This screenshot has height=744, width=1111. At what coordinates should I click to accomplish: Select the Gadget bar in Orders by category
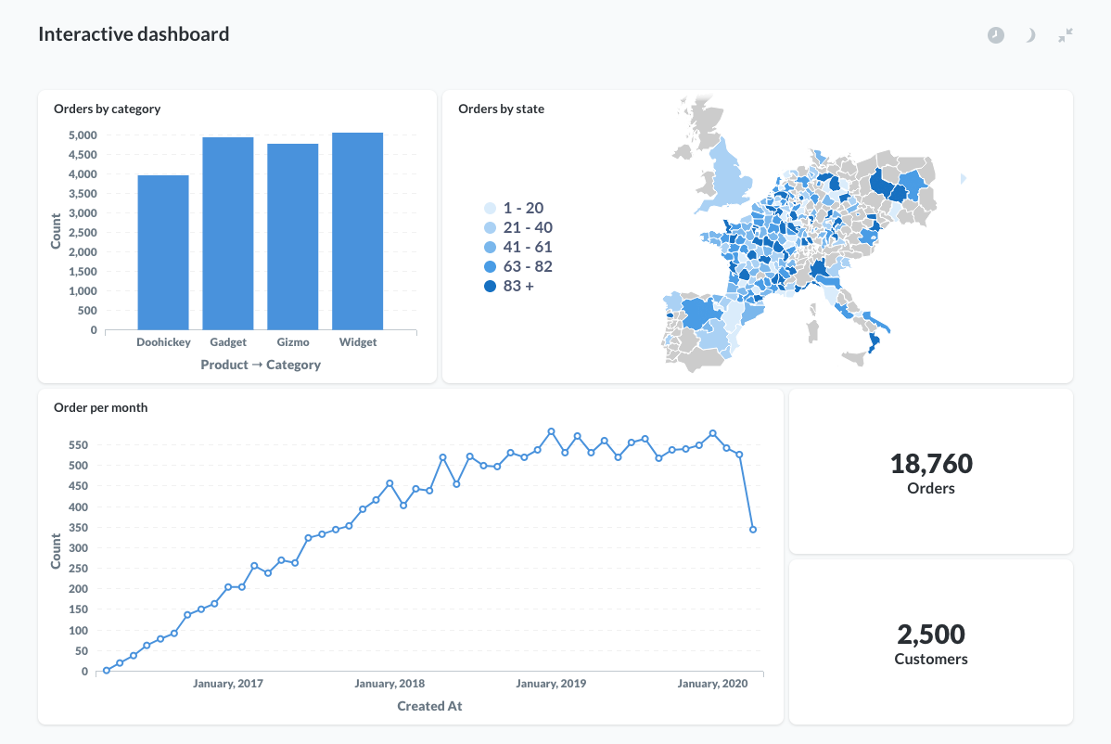click(x=228, y=234)
